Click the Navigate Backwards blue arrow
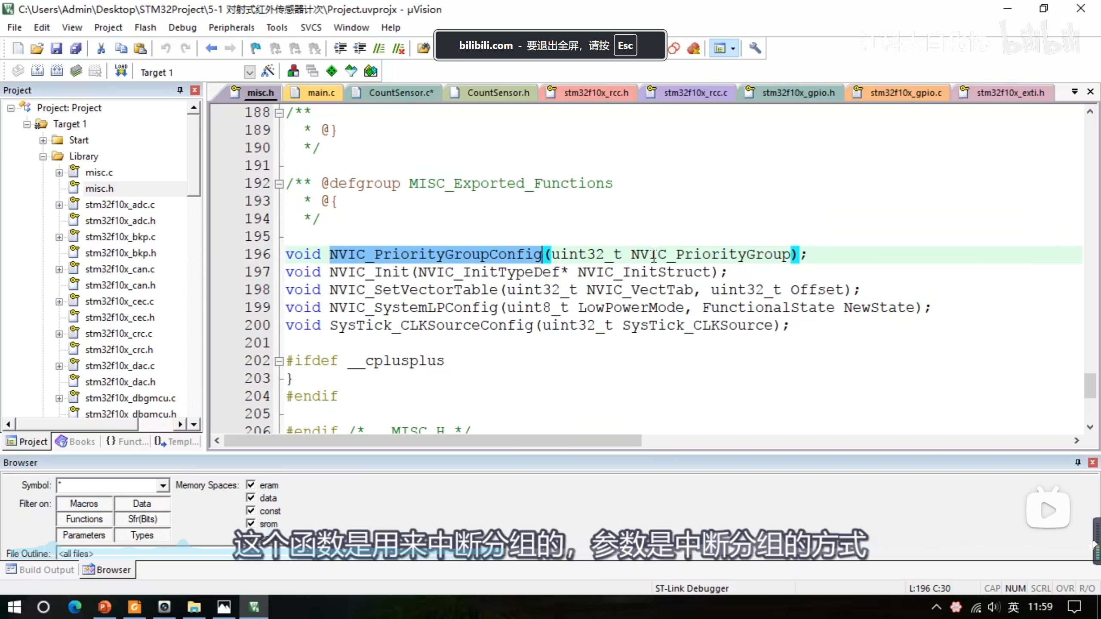Image resolution: width=1101 pixels, height=619 pixels. (x=211, y=48)
